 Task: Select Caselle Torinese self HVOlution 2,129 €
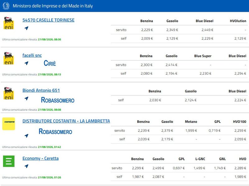pyautogui.click(x=240, y=38)
